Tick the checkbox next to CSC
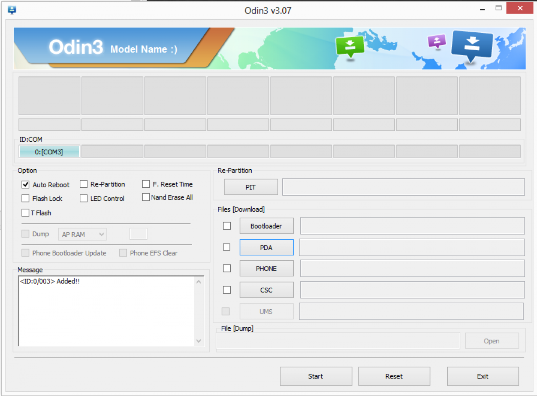The height and width of the screenshot is (396, 537). tap(227, 290)
